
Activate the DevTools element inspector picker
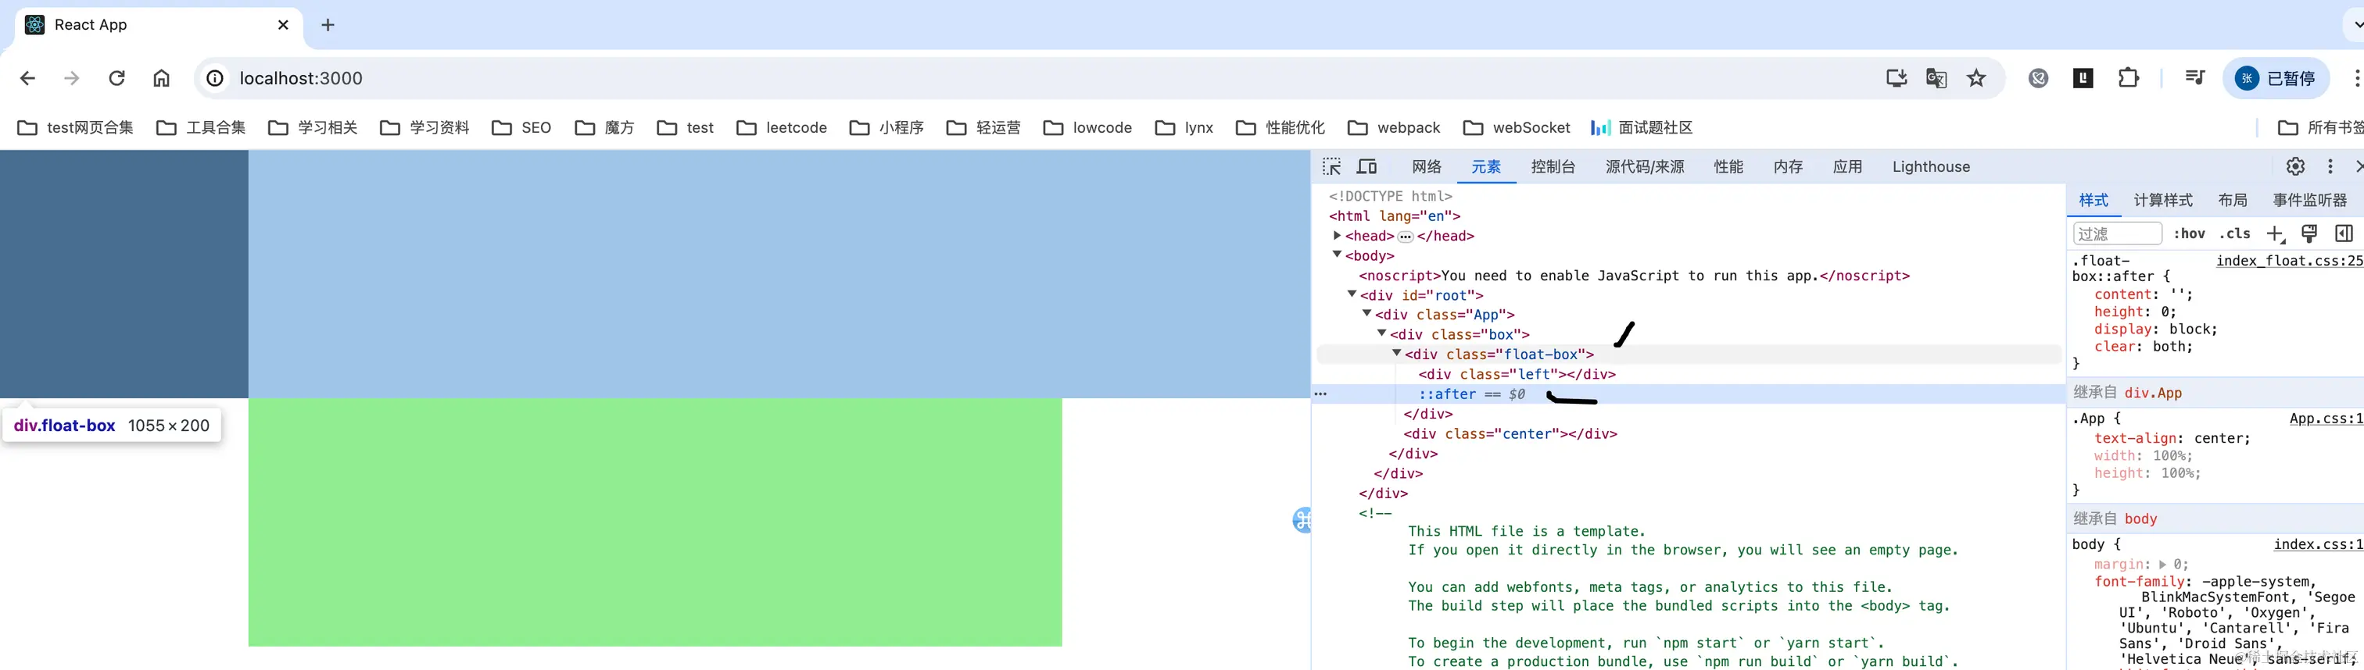click(x=1331, y=167)
